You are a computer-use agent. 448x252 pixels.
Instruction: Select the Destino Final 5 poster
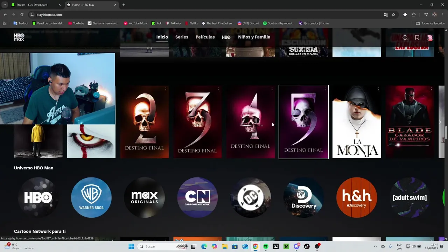(x=304, y=122)
